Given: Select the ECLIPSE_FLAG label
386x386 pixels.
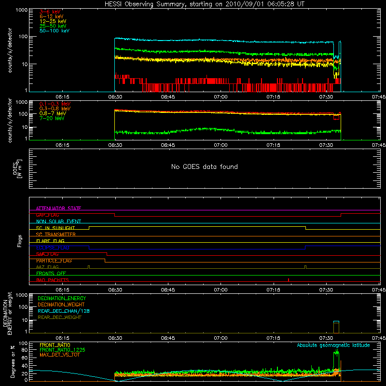Looking at the screenshot, I should pyautogui.click(x=53, y=248).
